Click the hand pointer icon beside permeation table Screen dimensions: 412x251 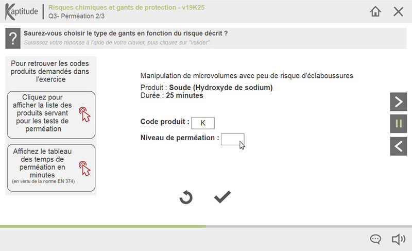click(x=84, y=168)
